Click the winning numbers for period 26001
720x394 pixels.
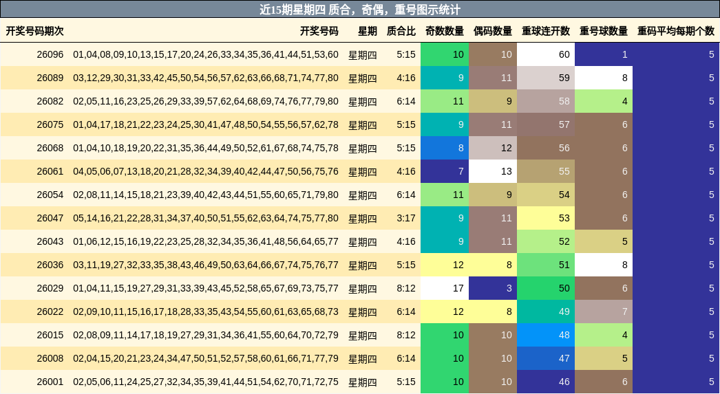point(206,382)
